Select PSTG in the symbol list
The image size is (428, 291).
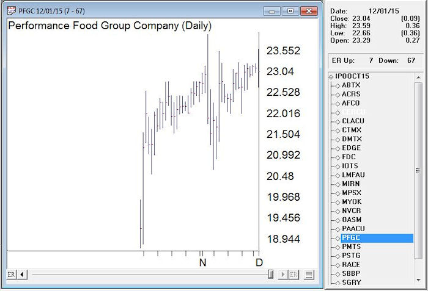[351, 256]
